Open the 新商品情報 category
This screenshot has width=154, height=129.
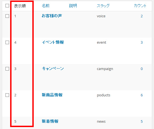(x=52, y=95)
